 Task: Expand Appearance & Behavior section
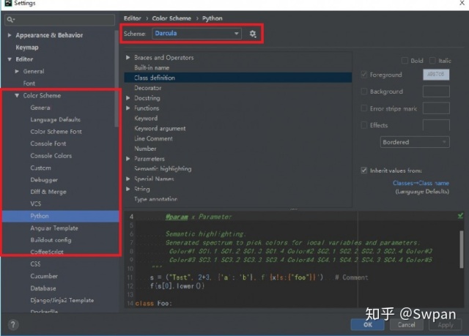coord(10,35)
